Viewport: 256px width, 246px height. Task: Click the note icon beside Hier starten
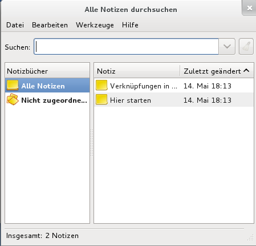pos(101,99)
